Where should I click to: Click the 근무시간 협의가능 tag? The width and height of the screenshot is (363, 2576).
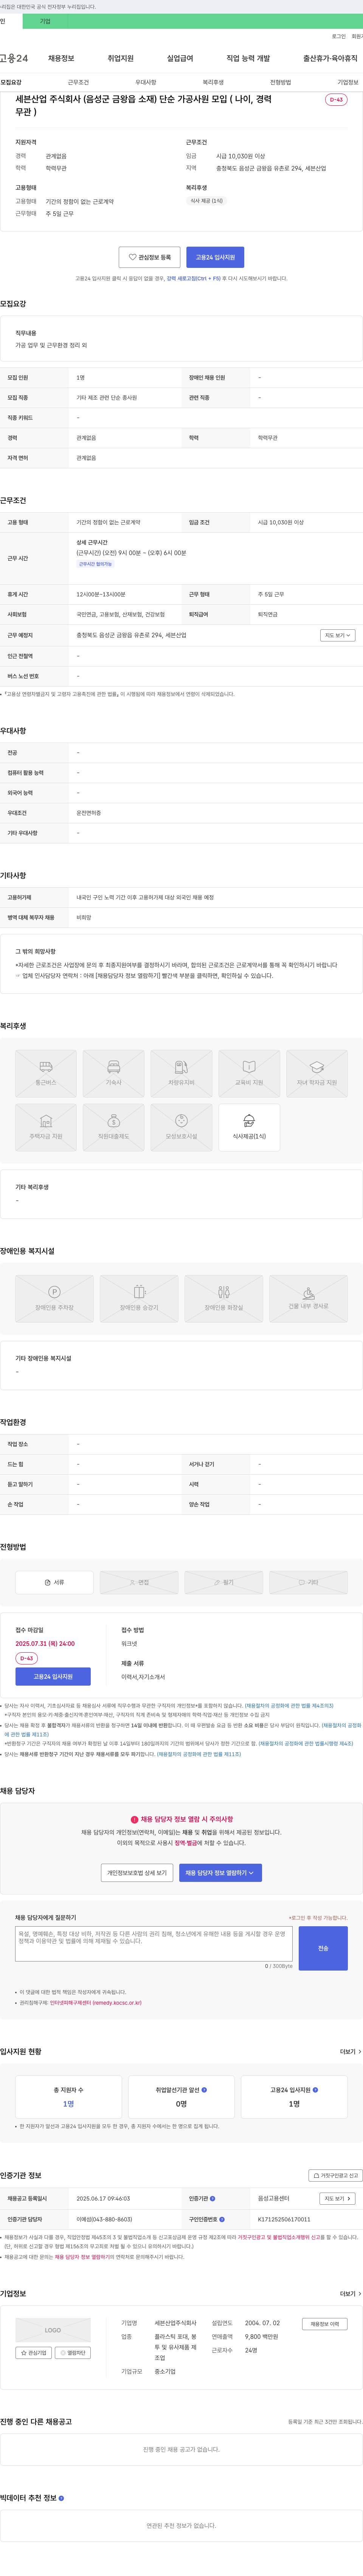[x=96, y=564]
